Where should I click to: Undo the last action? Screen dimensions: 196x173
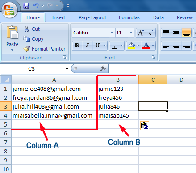click(36, 6)
